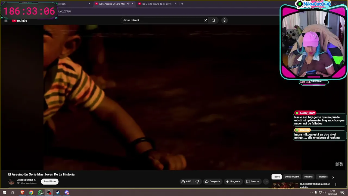Switch to 'El lado oscuro de los delfines' tab
This screenshot has height=196, width=348.
[157, 4]
